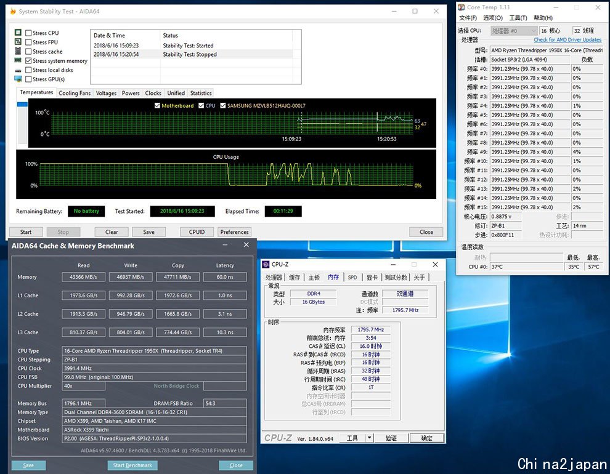Enable the Stress FPU checkbox

pos(28,42)
